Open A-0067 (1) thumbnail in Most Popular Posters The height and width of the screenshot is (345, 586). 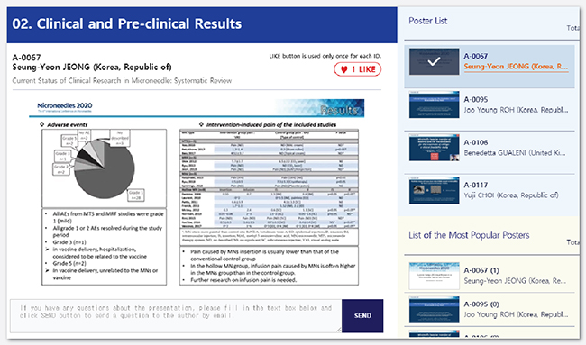pos(434,276)
